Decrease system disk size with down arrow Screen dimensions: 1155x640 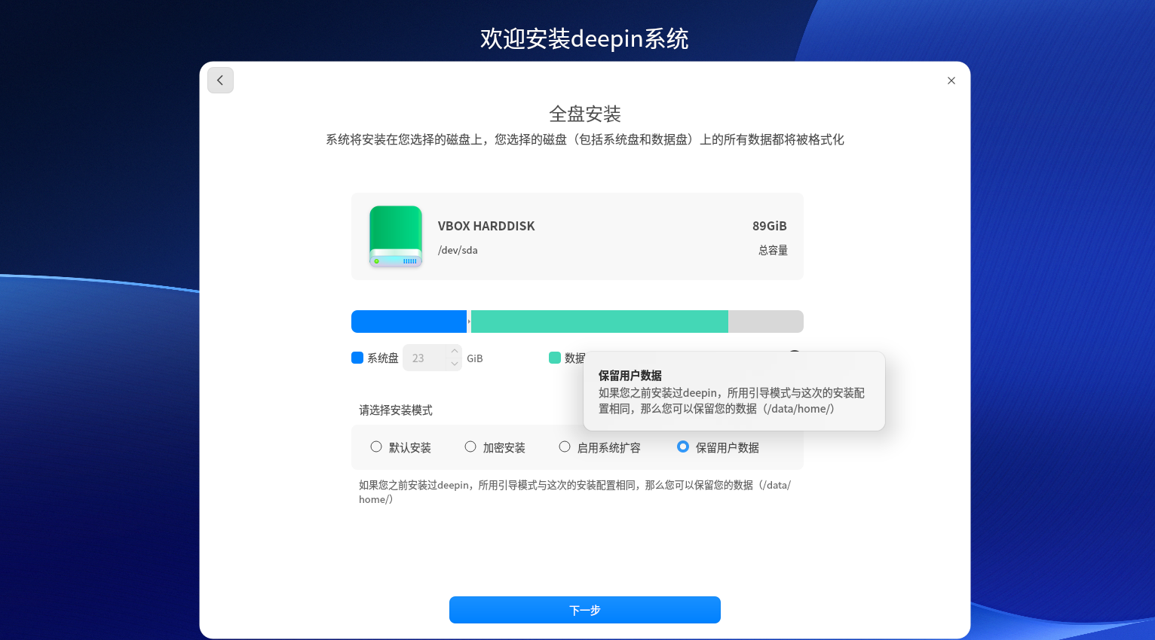pyautogui.click(x=455, y=364)
